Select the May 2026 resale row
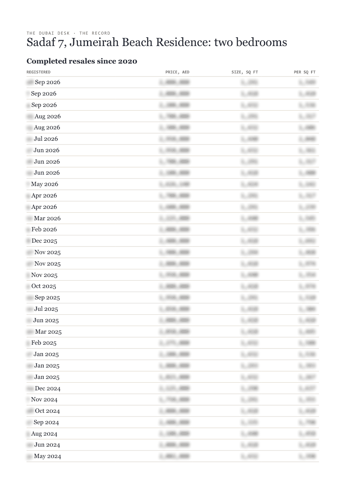The width and height of the screenshot is (346, 490). pos(173,184)
